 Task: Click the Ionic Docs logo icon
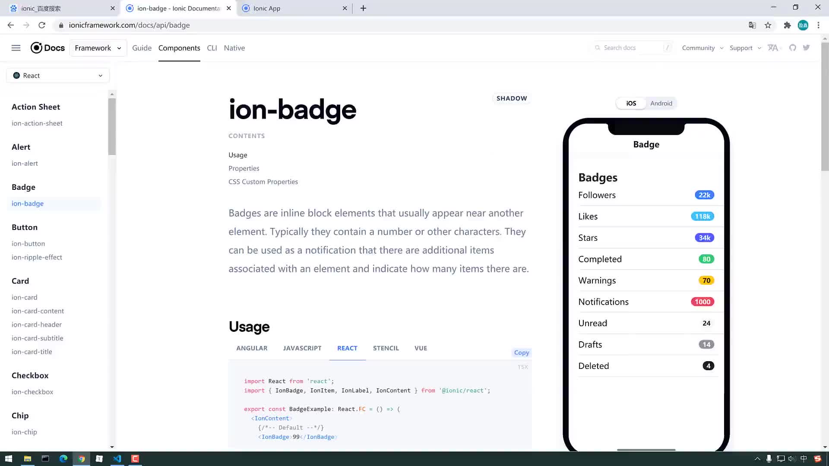tap(36, 48)
